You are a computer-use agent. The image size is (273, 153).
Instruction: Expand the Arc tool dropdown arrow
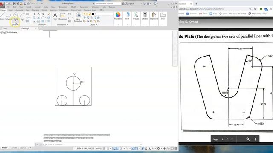[x=23, y=21]
